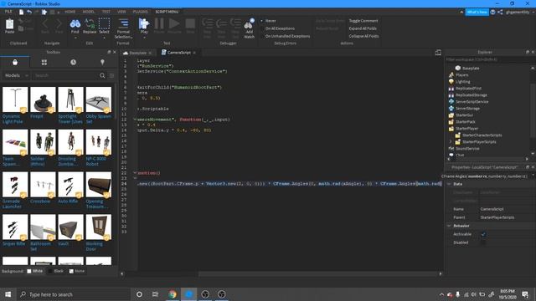Open the Recent clock tab in the Toolbox
This screenshot has width=536, height=301.
(73, 62)
